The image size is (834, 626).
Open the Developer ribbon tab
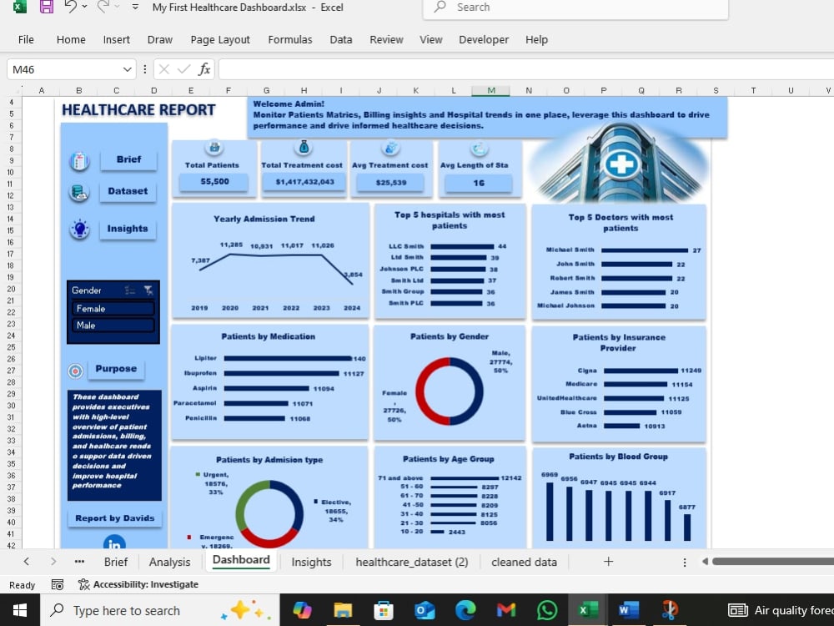coord(484,40)
